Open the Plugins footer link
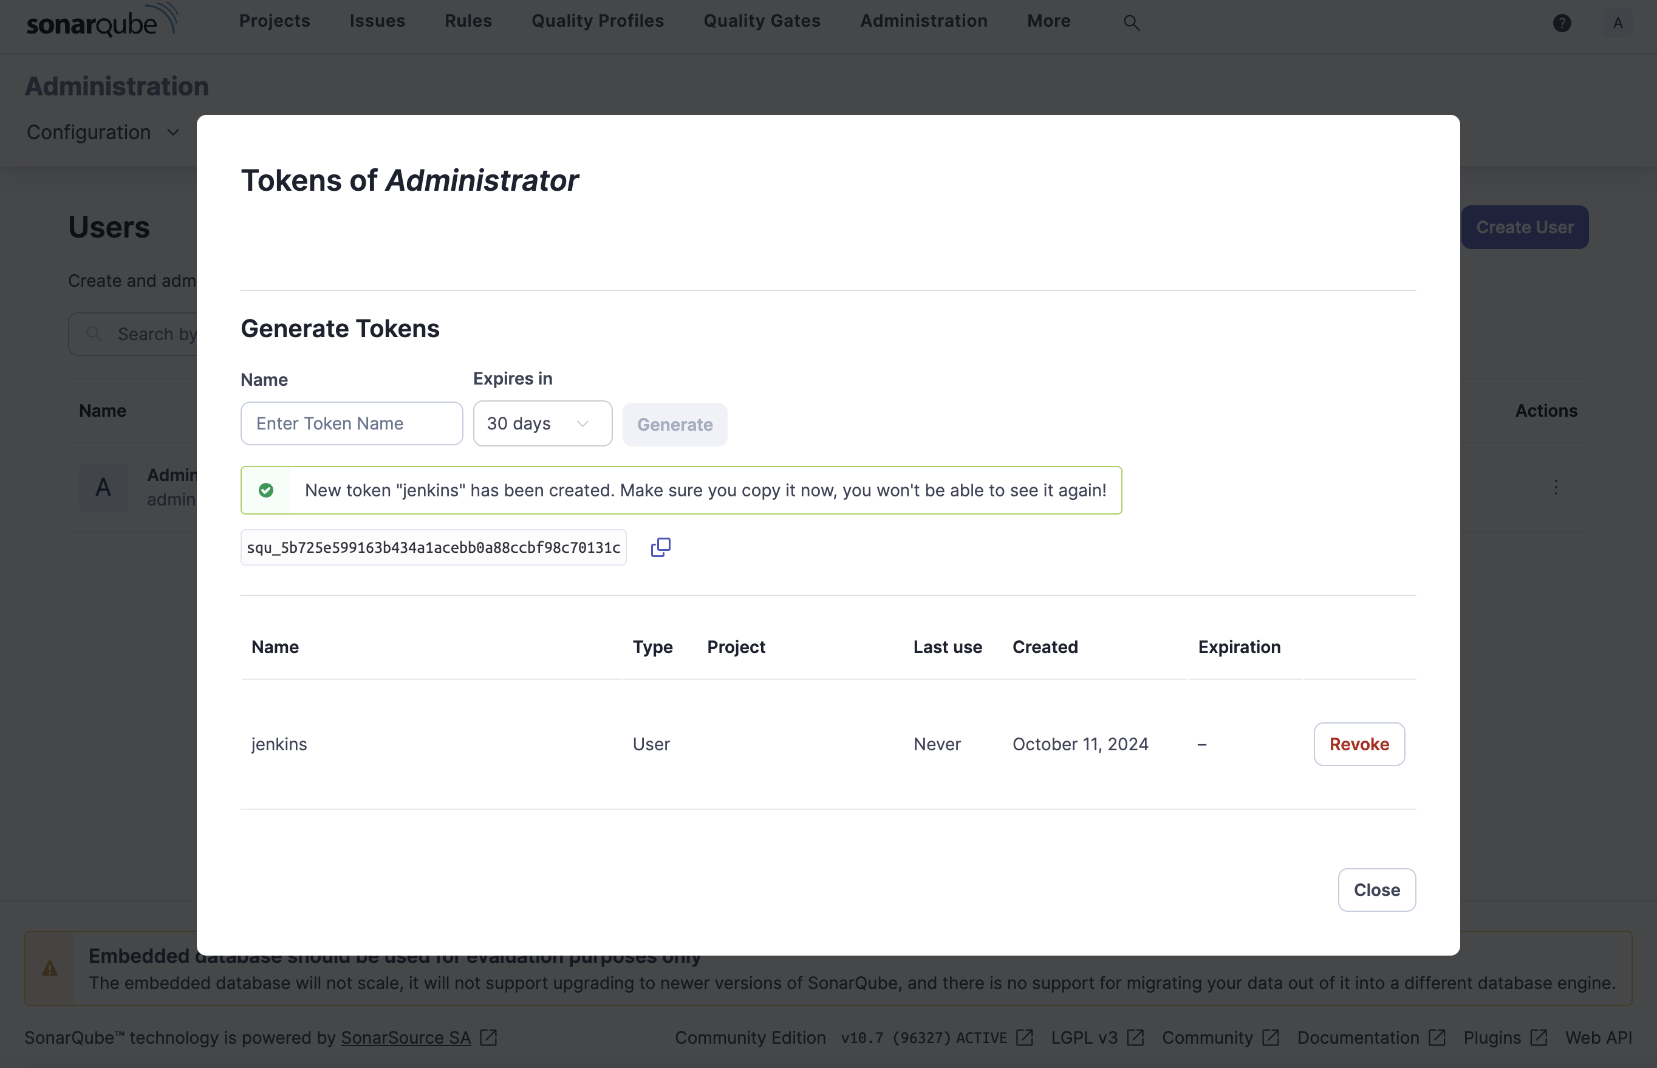Image resolution: width=1657 pixels, height=1068 pixels. point(1492,1038)
